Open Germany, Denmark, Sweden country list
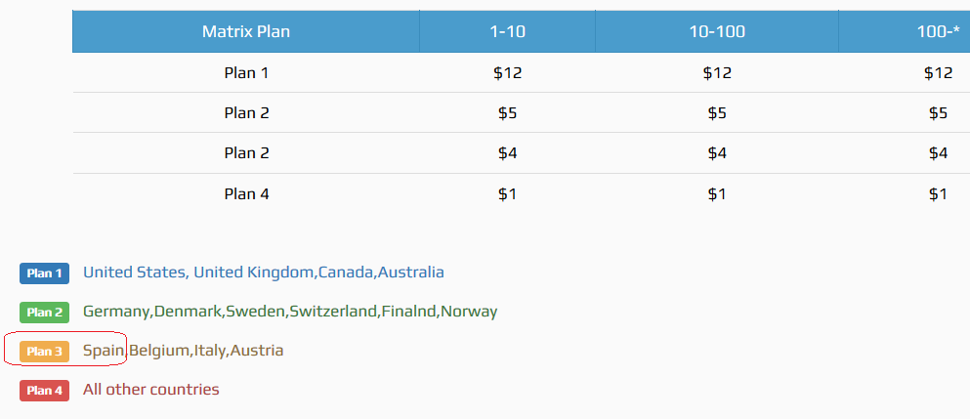The height and width of the screenshot is (419, 970). [289, 312]
